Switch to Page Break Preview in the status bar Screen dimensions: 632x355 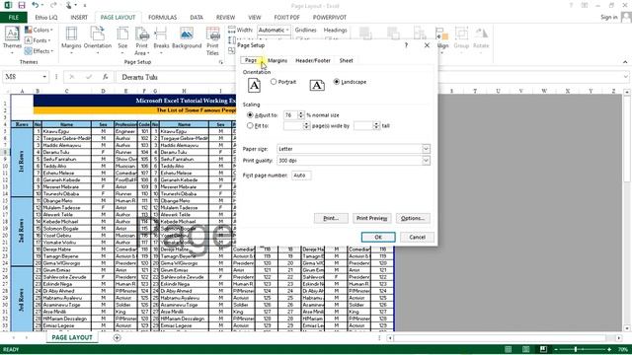pyautogui.click(x=543, y=349)
